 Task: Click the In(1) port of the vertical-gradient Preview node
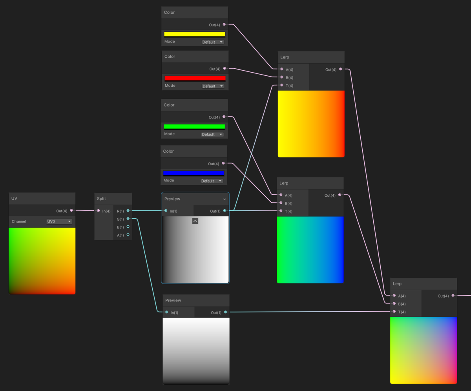pos(167,312)
